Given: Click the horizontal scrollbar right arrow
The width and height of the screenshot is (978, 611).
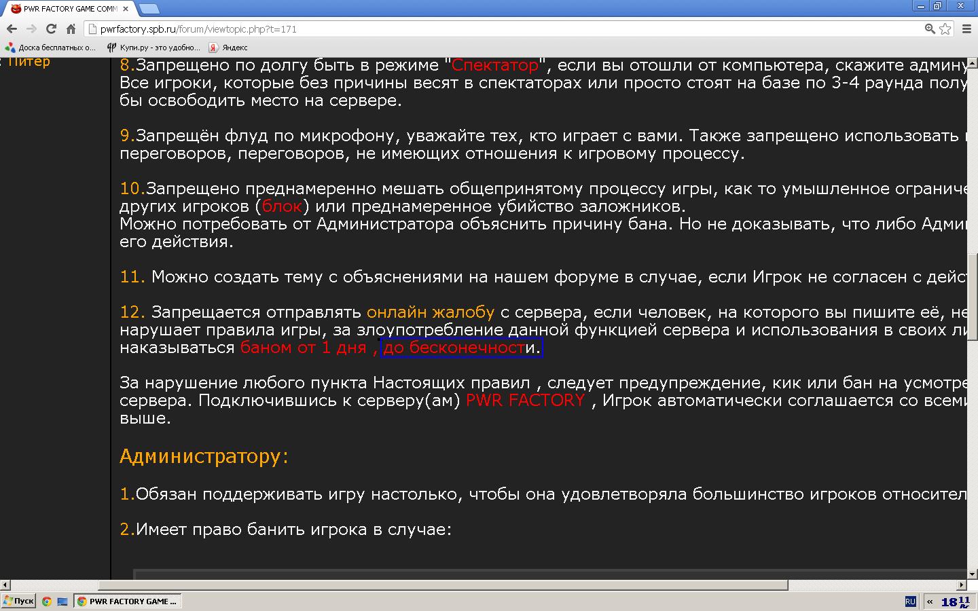Looking at the screenshot, I should (x=961, y=585).
